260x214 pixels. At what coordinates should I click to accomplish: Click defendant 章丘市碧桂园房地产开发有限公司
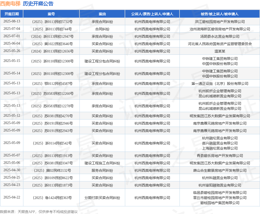point(220,198)
